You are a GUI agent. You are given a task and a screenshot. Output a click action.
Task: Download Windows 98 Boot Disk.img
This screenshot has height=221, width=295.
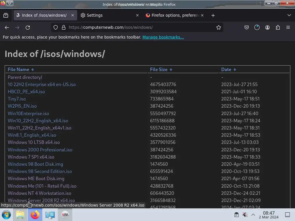click(x=35, y=164)
